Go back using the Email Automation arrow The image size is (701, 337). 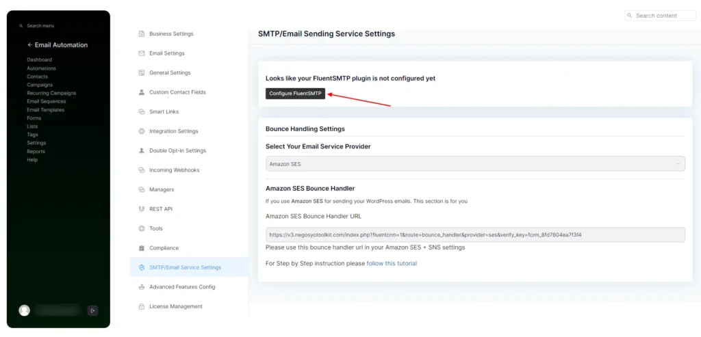(x=29, y=45)
